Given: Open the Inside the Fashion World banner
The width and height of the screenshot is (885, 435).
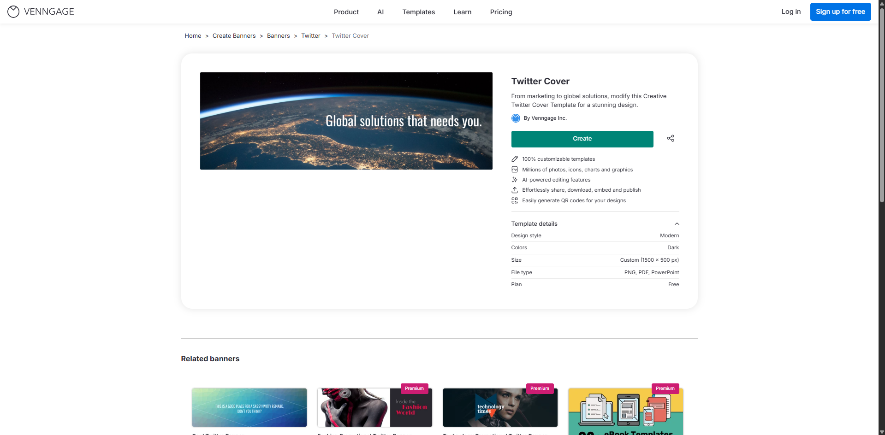Looking at the screenshot, I should pyautogui.click(x=375, y=407).
